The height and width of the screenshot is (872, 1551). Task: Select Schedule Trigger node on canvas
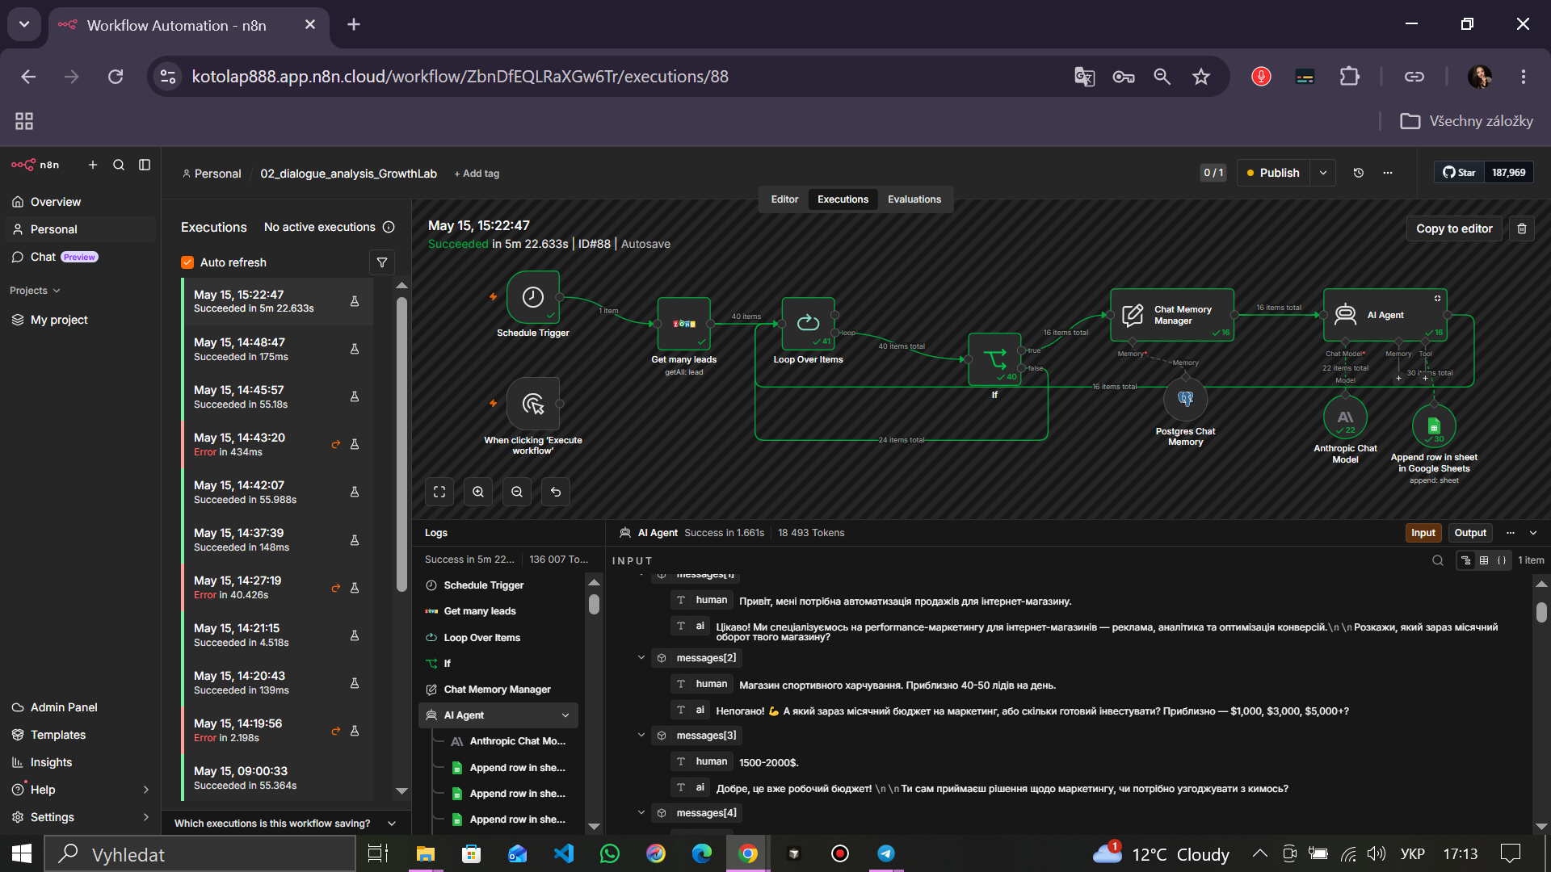pyautogui.click(x=533, y=297)
